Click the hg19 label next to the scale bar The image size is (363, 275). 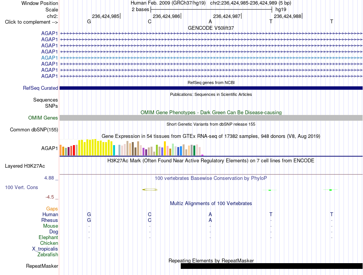click(280, 10)
